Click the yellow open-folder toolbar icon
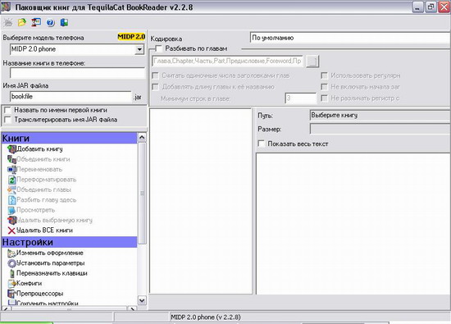 tap(22, 22)
